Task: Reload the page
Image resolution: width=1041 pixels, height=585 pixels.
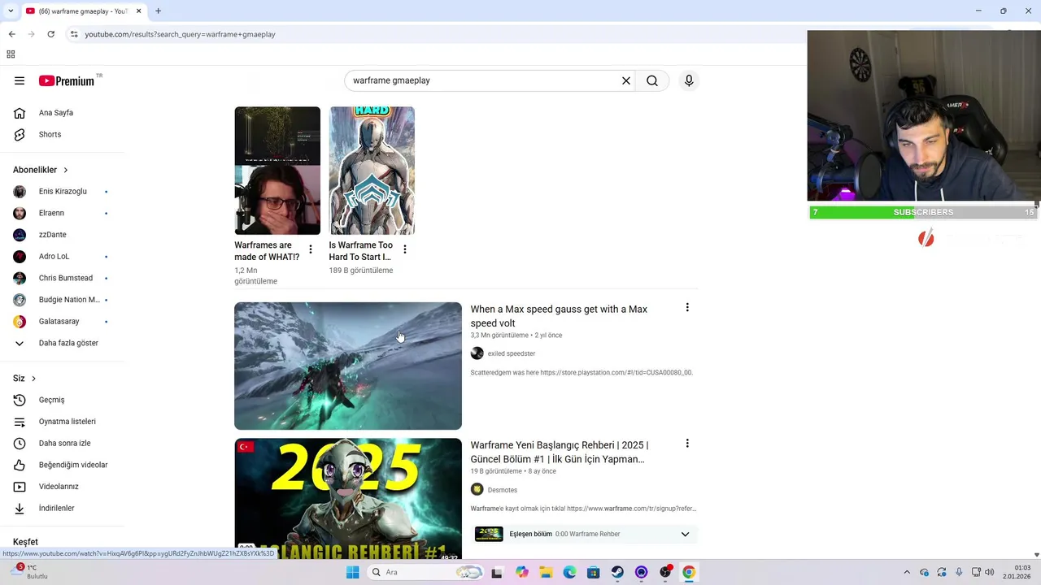Action: pos(50,34)
